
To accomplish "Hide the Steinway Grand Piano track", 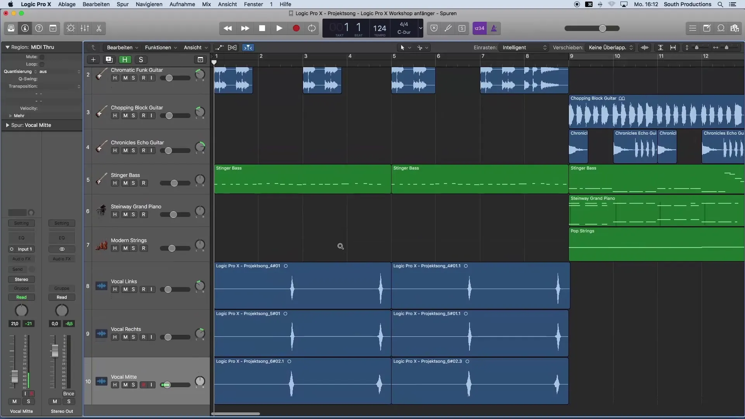I will tap(115, 215).
